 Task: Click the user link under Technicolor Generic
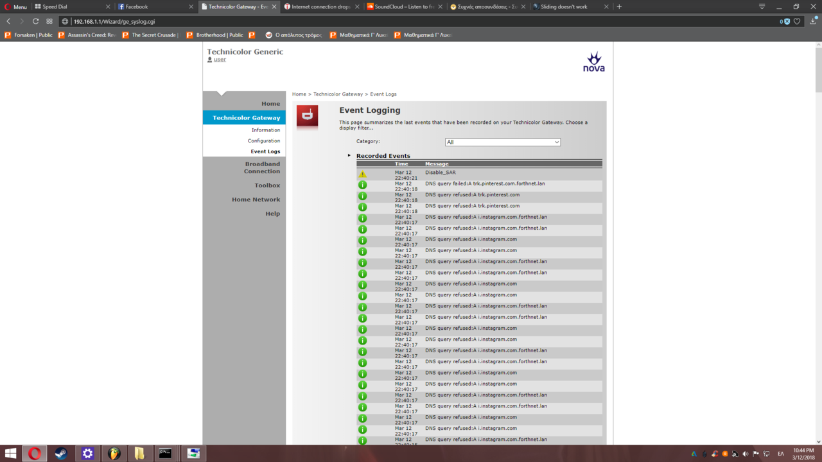220,60
